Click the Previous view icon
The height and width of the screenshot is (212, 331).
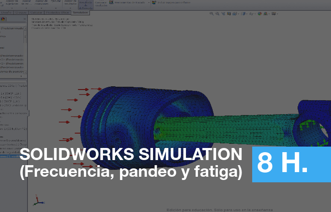pos(223,14)
